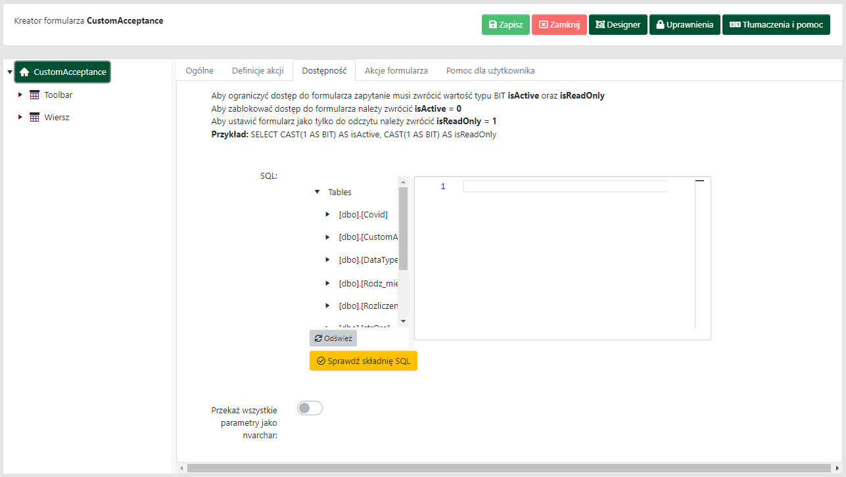The image size is (846, 477).
Task: Click into the SQL editor line 1
Action: pyautogui.click(x=565, y=187)
